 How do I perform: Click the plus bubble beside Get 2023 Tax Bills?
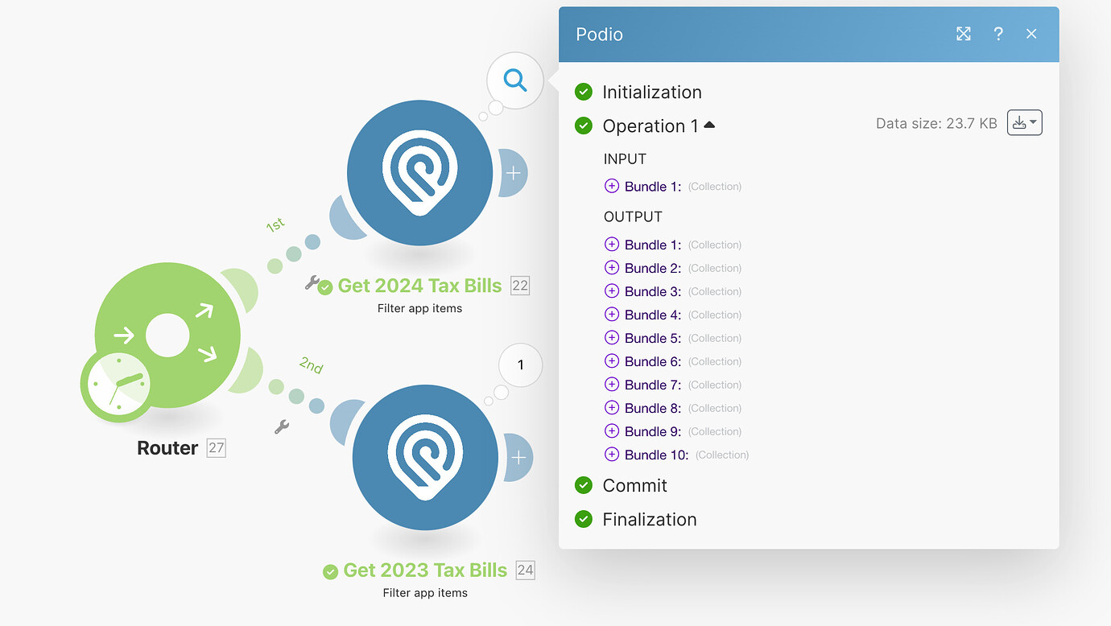pos(519,457)
